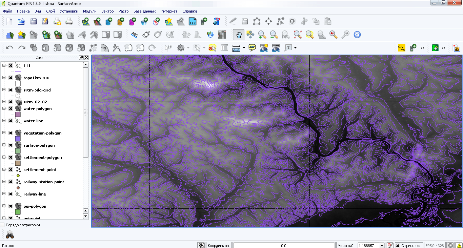Click the settlement-polygon tan color swatch
The height and width of the screenshot is (248, 463).
18,163
